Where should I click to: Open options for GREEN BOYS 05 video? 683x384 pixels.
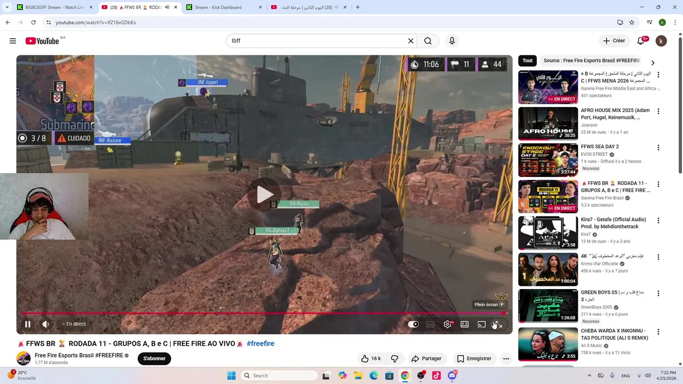click(658, 293)
